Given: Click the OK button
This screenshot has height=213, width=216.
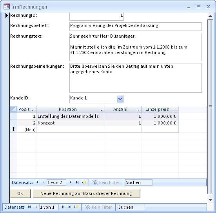Looking at the screenshot, I should coord(20,193).
